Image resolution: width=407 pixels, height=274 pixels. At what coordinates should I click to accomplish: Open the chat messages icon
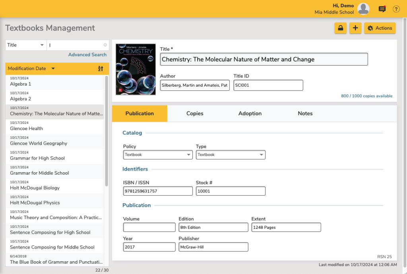pyautogui.click(x=382, y=9)
